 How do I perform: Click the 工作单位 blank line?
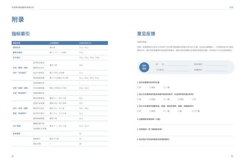pos(178,71)
